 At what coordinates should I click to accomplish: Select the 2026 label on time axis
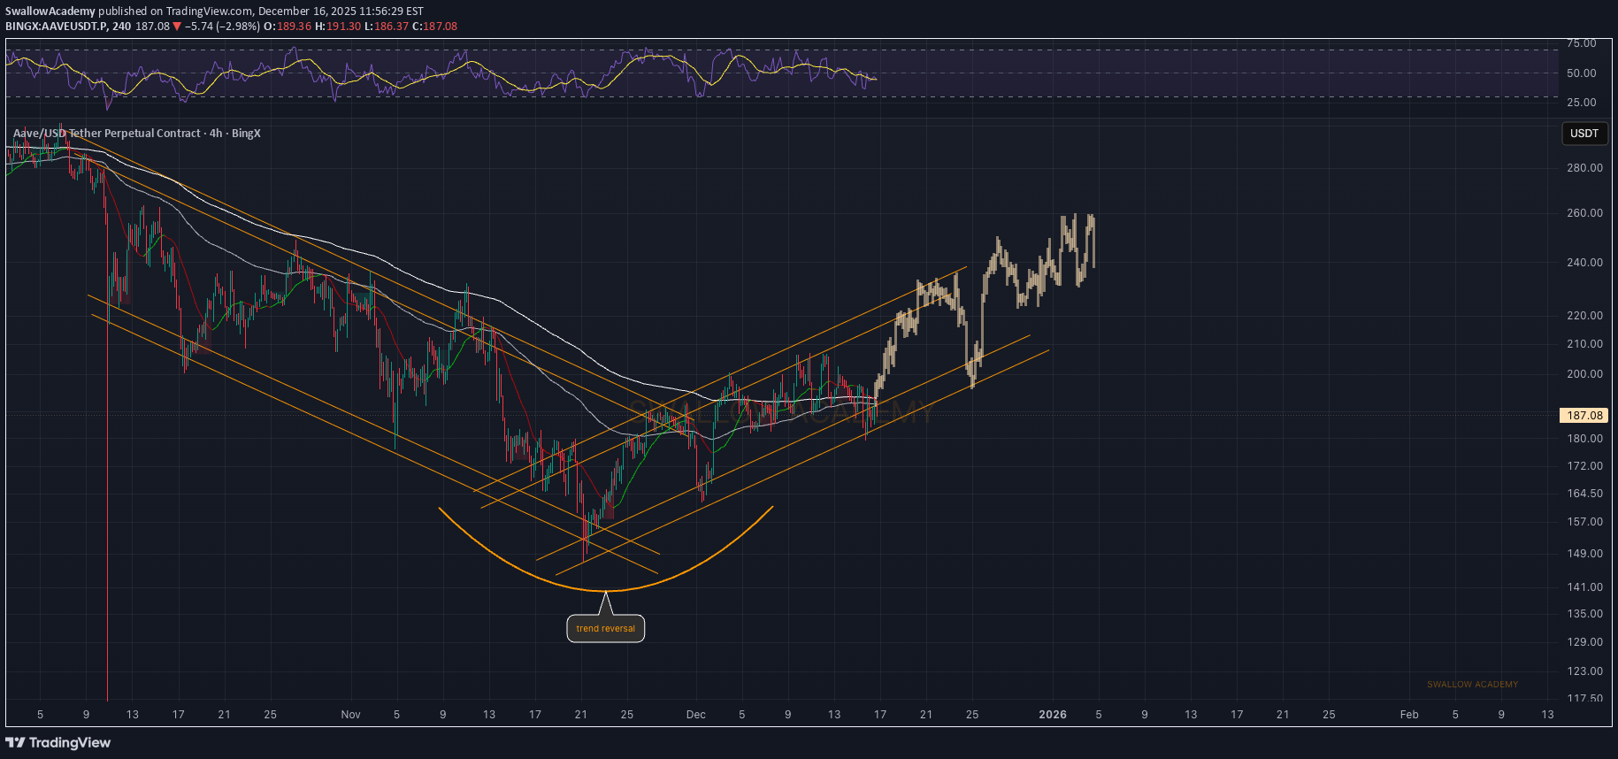(1052, 715)
